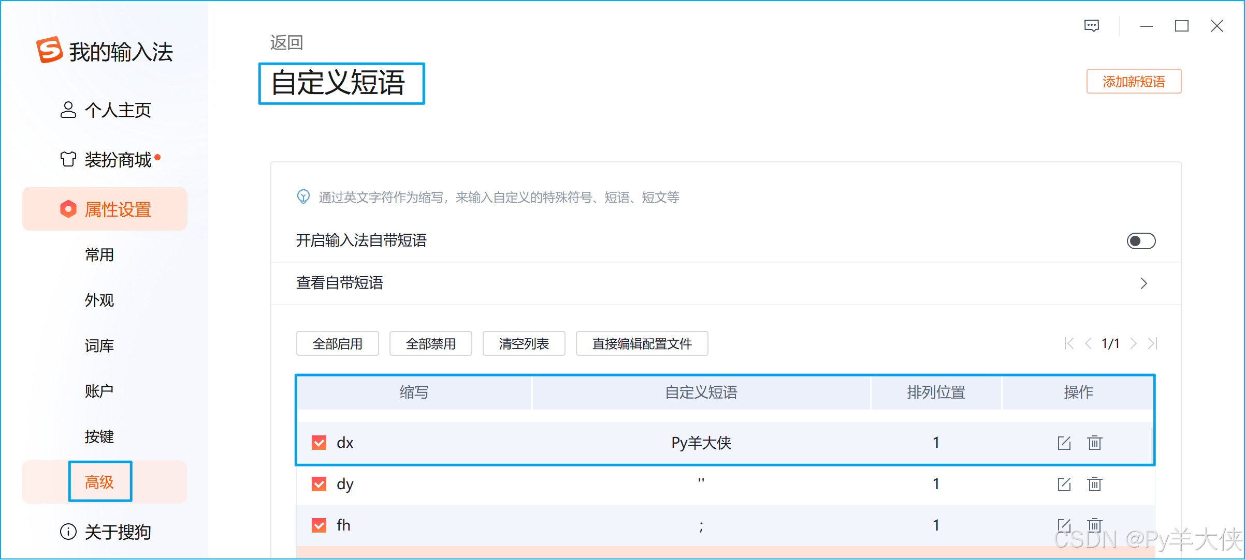Uncheck the fh phrase checkbox
The image size is (1245, 560).
[319, 525]
